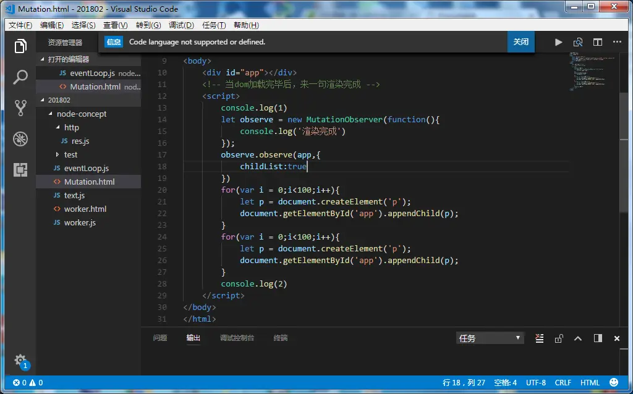Viewport: 633px width, 394px height.
Task: Click the Run Code play icon
Action: (x=558, y=42)
